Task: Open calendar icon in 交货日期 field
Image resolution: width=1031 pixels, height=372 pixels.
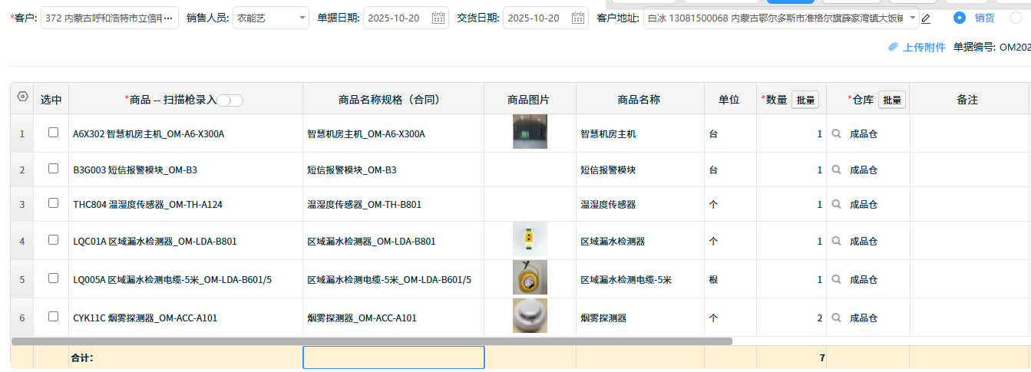Action: click(x=577, y=18)
